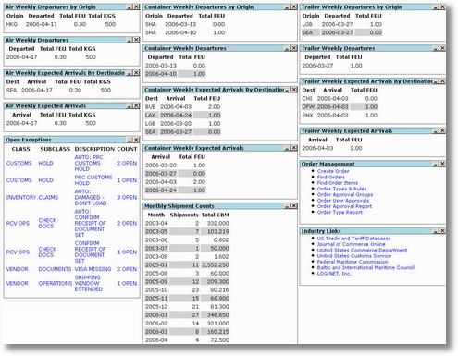Open the Find Orders link
458x356 pixels.
click(331, 177)
